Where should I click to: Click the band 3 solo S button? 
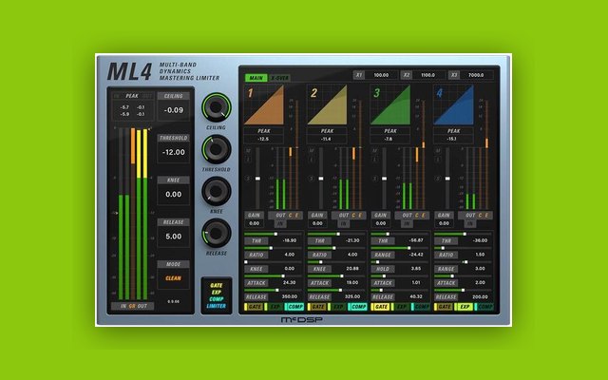(x=374, y=179)
